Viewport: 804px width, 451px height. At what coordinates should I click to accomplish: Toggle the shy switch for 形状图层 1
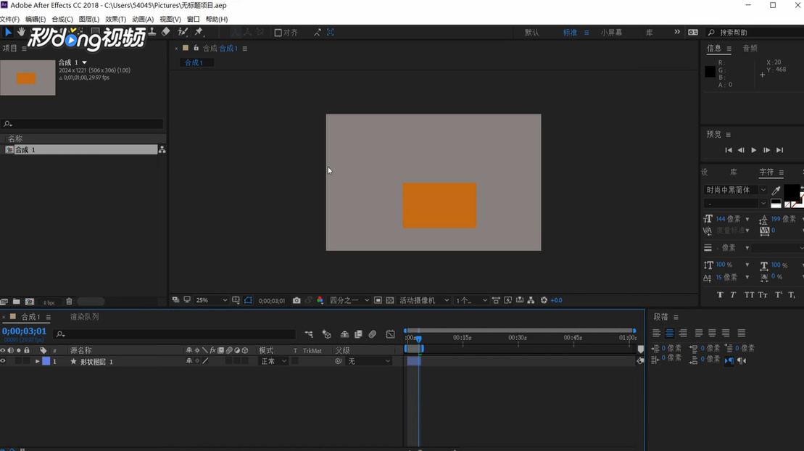click(x=188, y=361)
